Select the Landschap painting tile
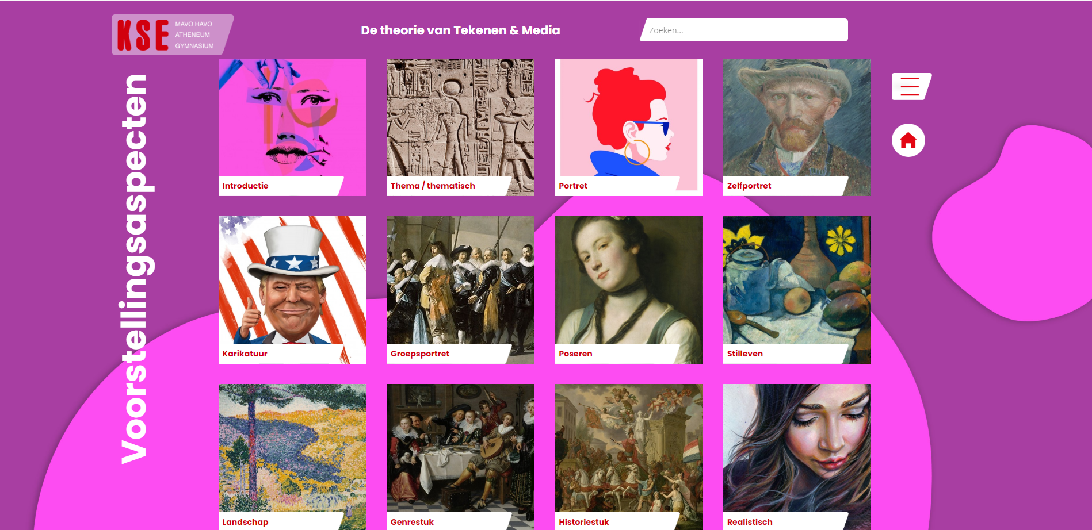This screenshot has height=530, width=1092. (x=292, y=457)
